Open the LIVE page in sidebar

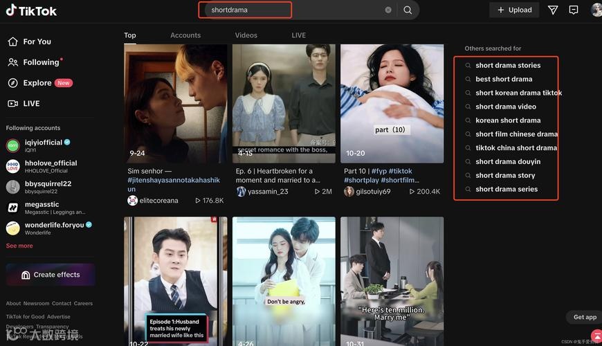point(24,104)
